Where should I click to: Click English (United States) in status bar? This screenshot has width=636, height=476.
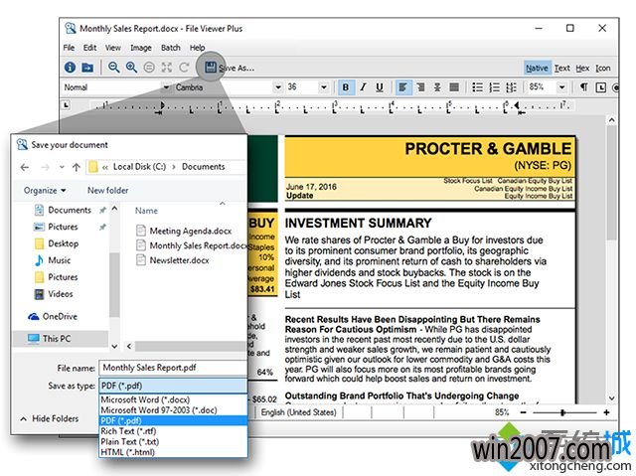298,412
